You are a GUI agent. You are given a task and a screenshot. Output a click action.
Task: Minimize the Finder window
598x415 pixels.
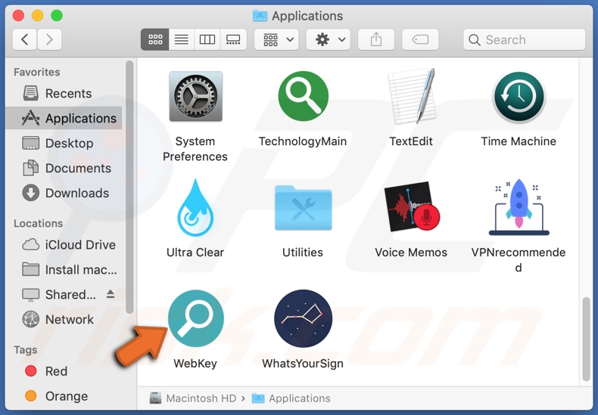click(x=37, y=16)
